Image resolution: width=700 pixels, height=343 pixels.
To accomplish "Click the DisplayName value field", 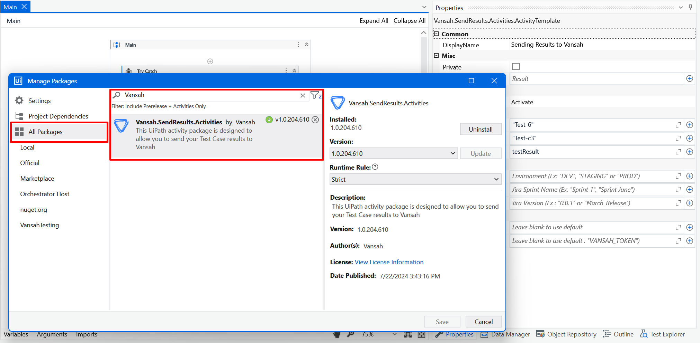I will click(602, 45).
